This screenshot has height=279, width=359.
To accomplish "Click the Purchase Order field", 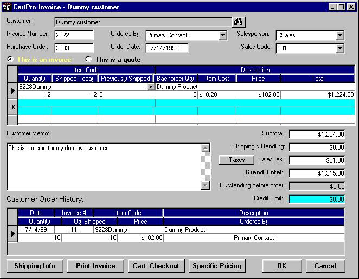I will 74,48.
